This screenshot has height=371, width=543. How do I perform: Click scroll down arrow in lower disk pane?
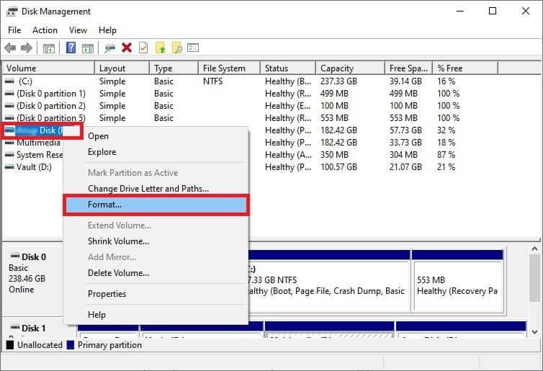tap(534, 331)
